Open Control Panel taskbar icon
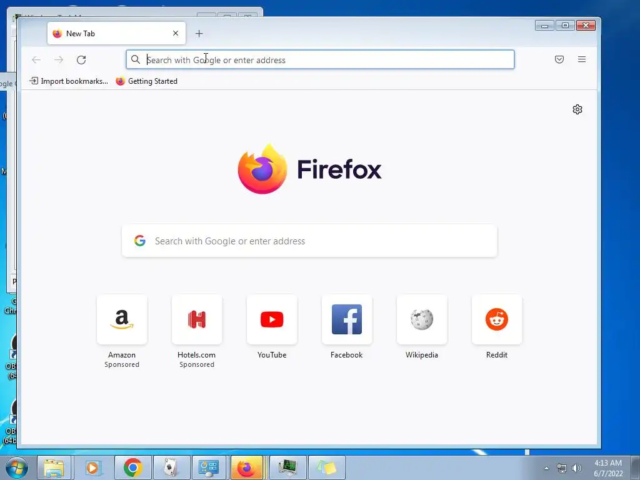 (209, 467)
